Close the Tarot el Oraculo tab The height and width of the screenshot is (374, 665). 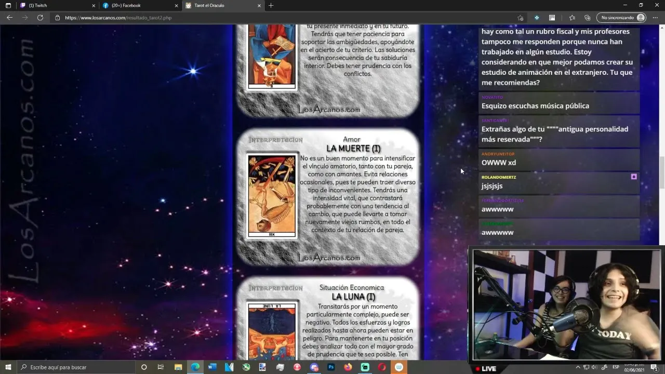tap(259, 5)
